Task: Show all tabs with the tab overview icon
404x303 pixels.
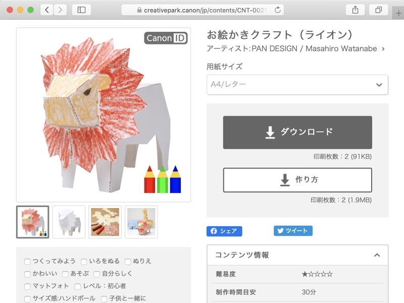Action: click(x=378, y=9)
